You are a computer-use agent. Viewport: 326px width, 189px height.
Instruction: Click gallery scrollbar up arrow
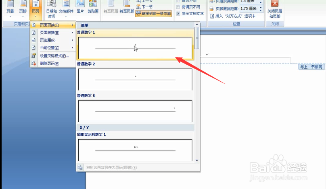coord(196,25)
